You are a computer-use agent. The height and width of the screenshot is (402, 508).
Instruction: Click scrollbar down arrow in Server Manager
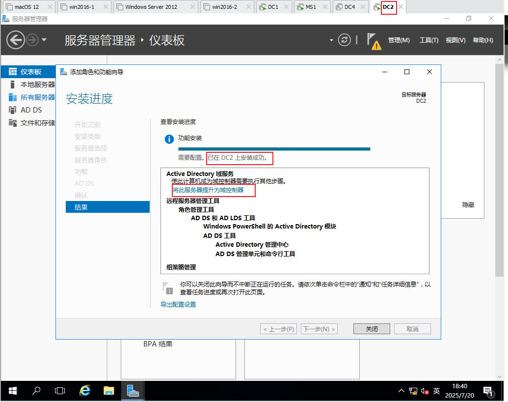499,377
